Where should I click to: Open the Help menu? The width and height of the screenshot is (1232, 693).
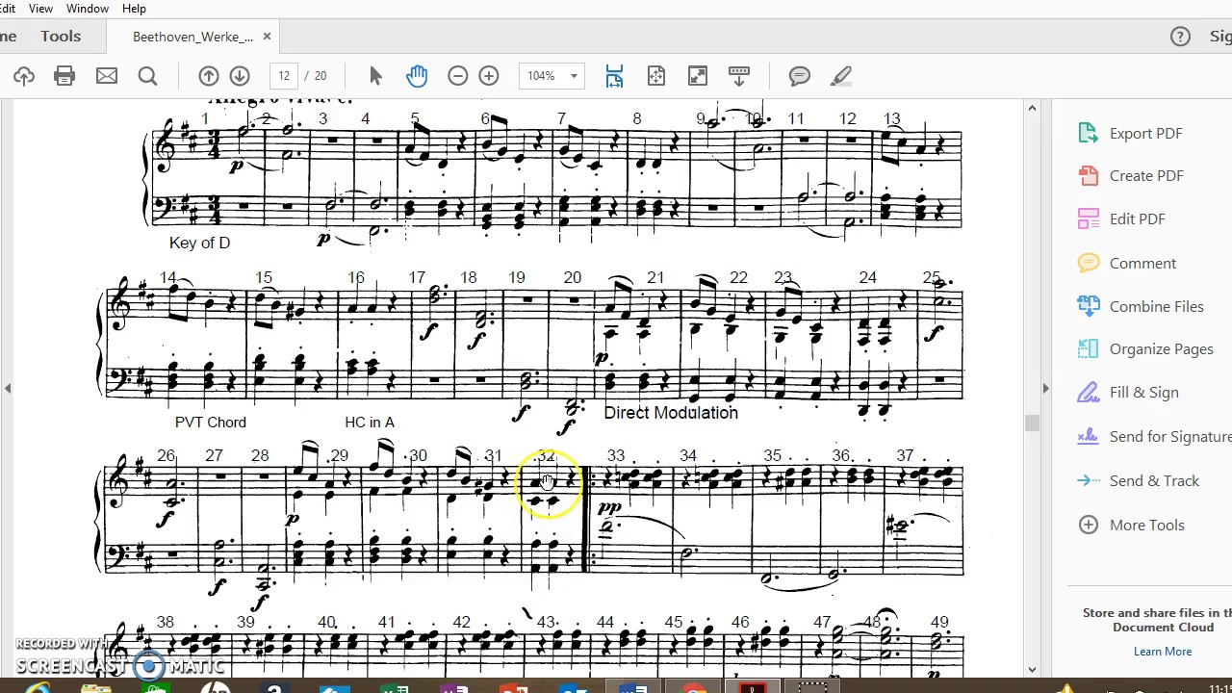coord(134,9)
